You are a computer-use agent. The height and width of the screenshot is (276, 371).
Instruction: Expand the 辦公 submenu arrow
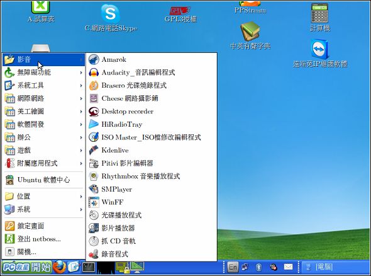[x=81, y=137]
